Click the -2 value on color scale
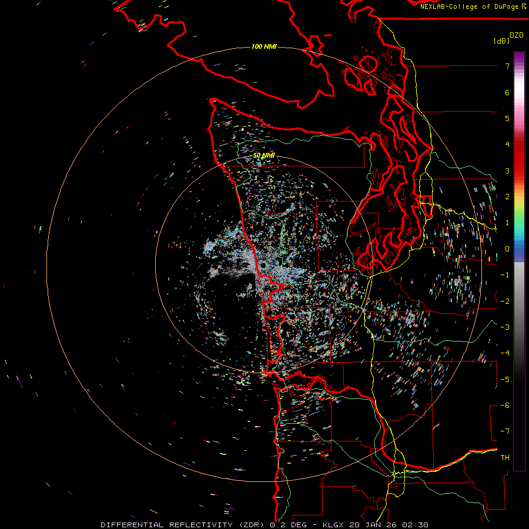The image size is (529, 529). click(505, 302)
